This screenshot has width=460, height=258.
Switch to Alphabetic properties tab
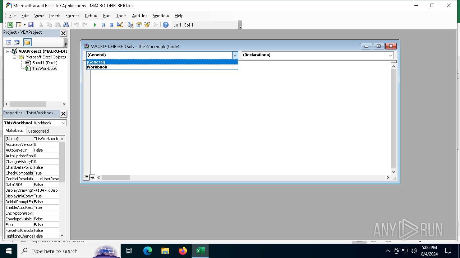click(x=15, y=130)
